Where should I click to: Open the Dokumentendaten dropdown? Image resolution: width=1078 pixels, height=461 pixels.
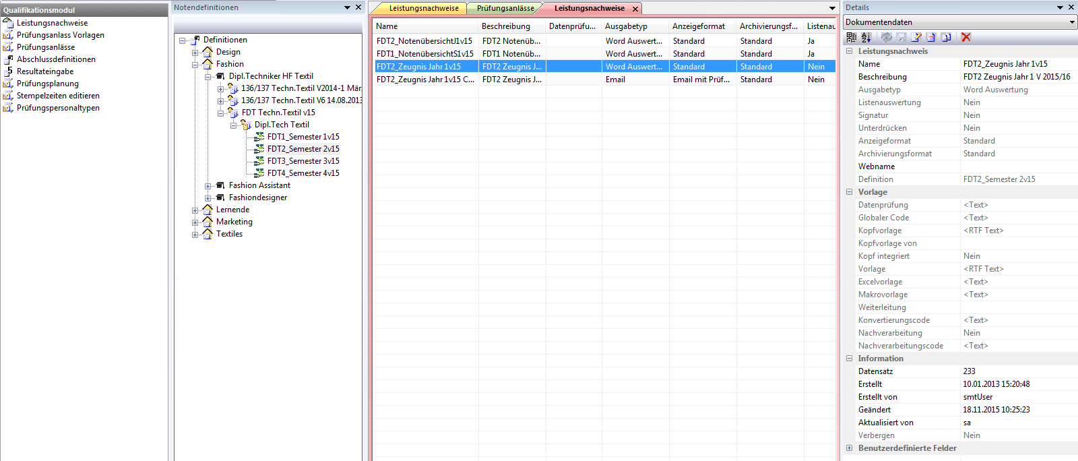[1071, 22]
